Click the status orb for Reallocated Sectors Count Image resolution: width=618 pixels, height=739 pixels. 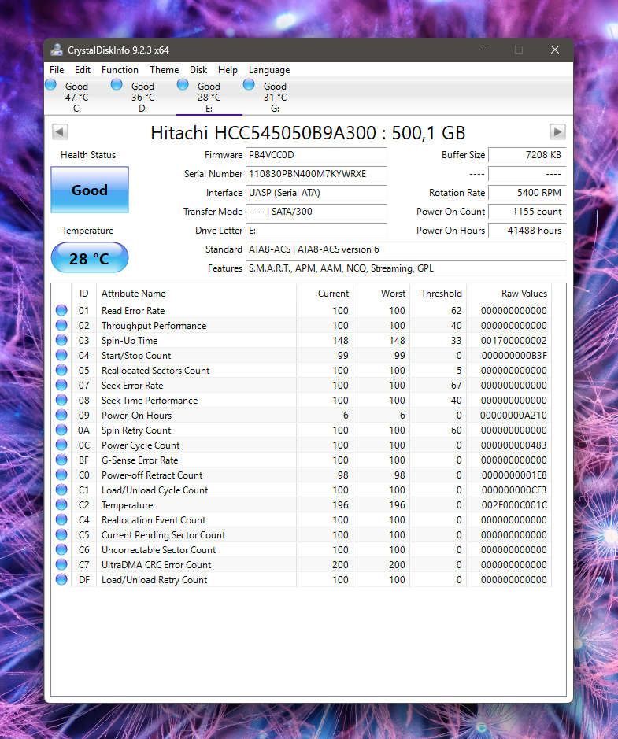point(61,370)
